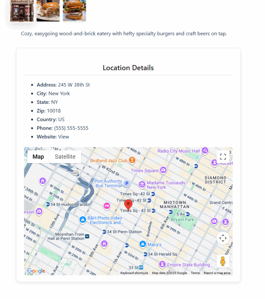Screen dimensions: 265x299
Task: Click the red location pin marker
Action: pyautogui.click(x=128, y=205)
